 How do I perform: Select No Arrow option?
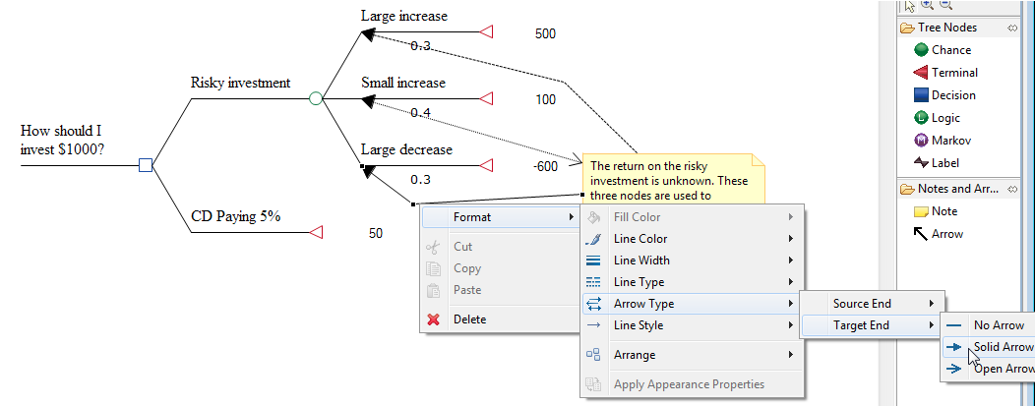[x=998, y=325]
